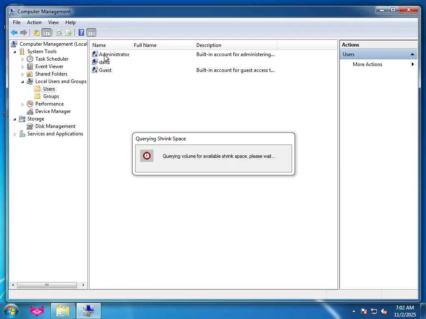
Task: Expand the Task Scheduler tree node
Action: point(22,59)
